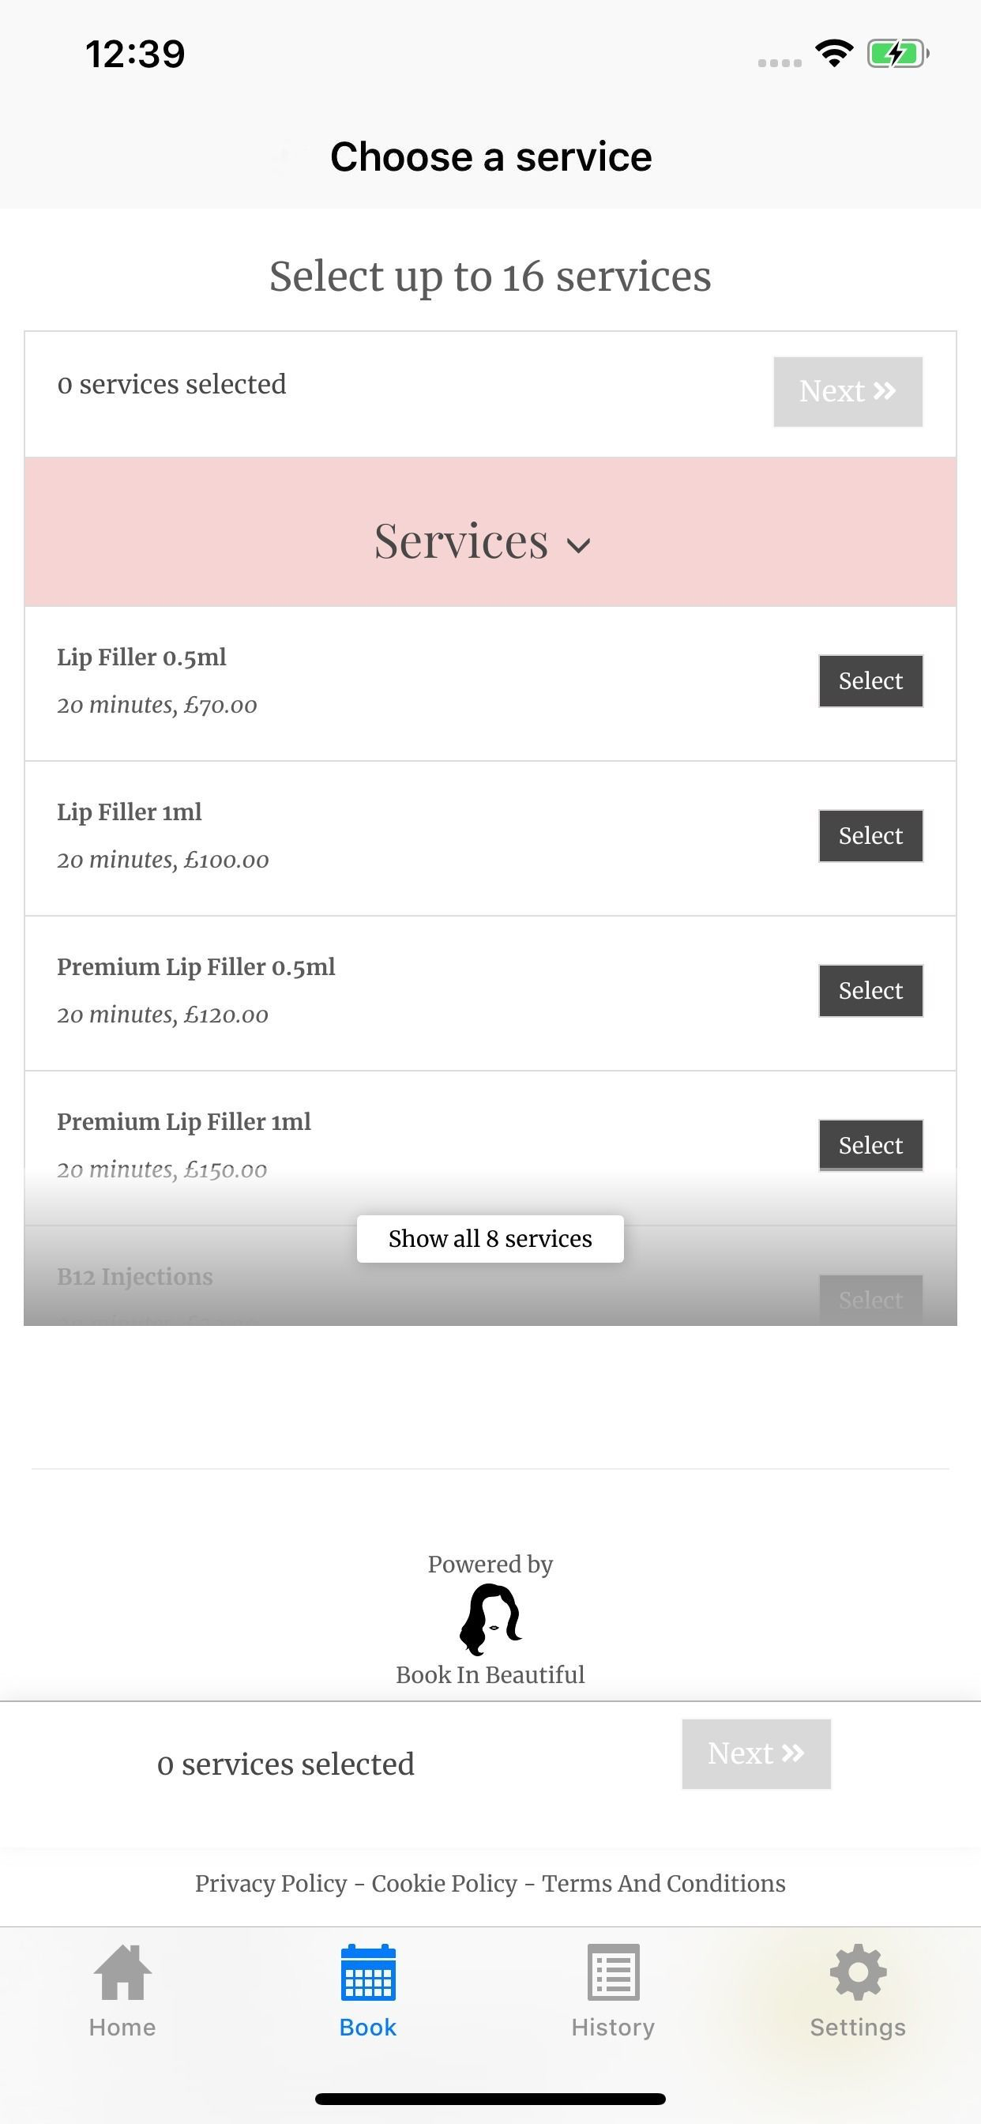Click the bottom Next button
The image size is (981, 2124).
(756, 1753)
